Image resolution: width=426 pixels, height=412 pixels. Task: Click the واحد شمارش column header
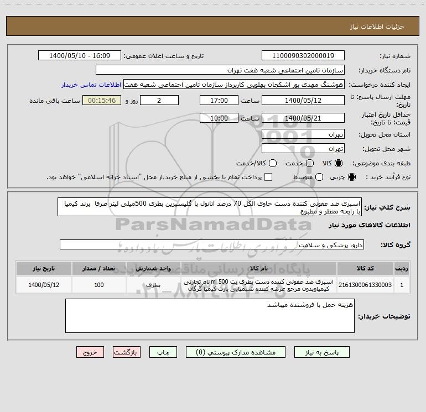pos(153,269)
